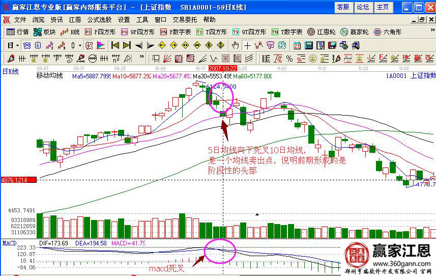Open the calculator tool icon
This screenshot has width=436, height=276.
coord(308,45)
